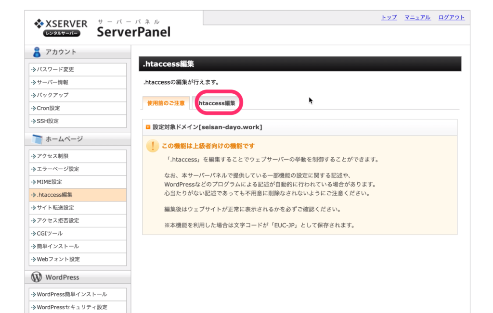
Task: Select the 使用前のご注意 tab
Action: coord(166,103)
